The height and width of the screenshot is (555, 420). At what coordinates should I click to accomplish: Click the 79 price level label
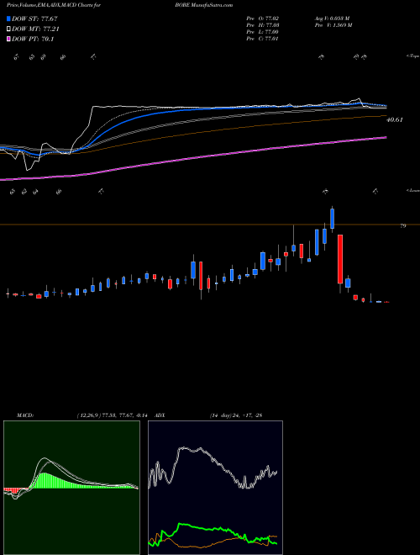point(403,226)
